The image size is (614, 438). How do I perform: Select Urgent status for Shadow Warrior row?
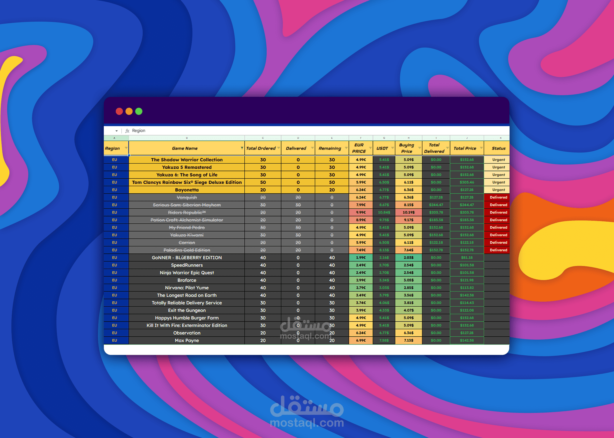(497, 160)
